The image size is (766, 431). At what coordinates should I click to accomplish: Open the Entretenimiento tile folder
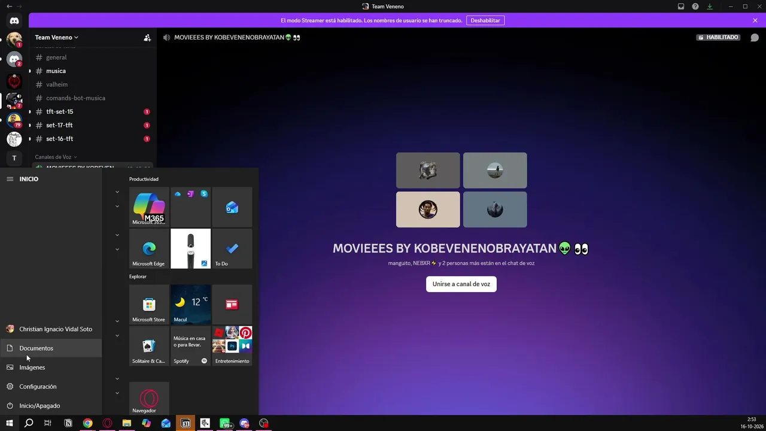point(232,346)
